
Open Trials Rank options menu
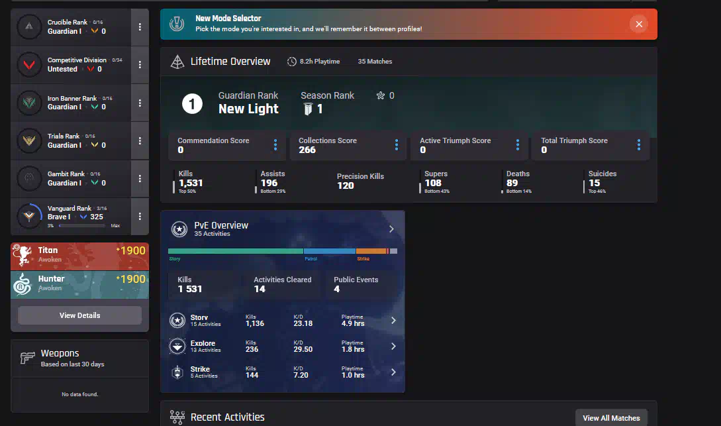[140, 140]
